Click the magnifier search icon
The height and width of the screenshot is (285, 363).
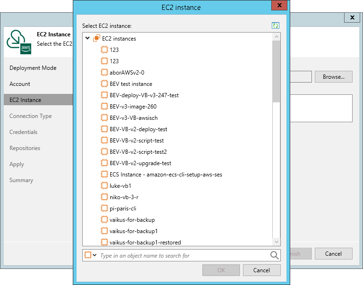click(274, 255)
